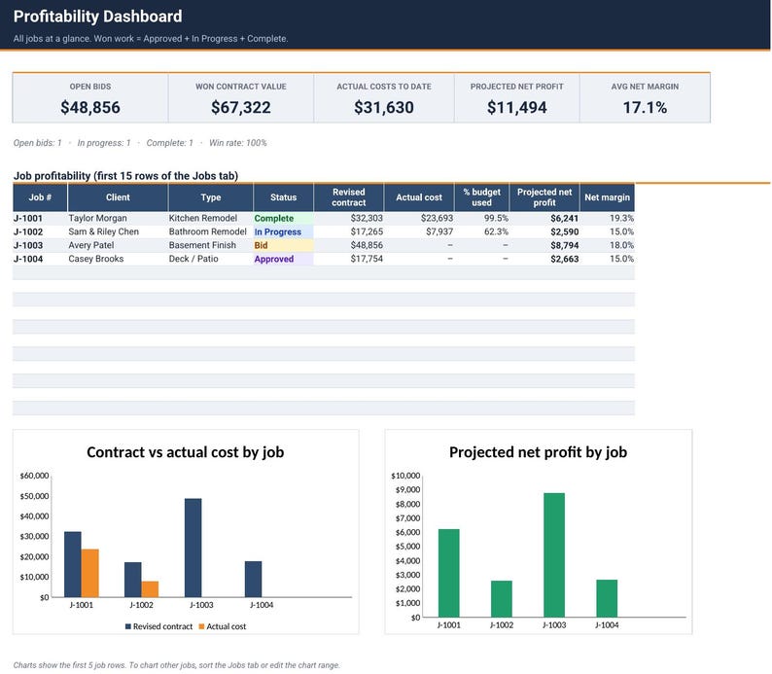The width and height of the screenshot is (772, 674).
Task: Click the 'Win rate: 100%' text
Action: (x=238, y=143)
